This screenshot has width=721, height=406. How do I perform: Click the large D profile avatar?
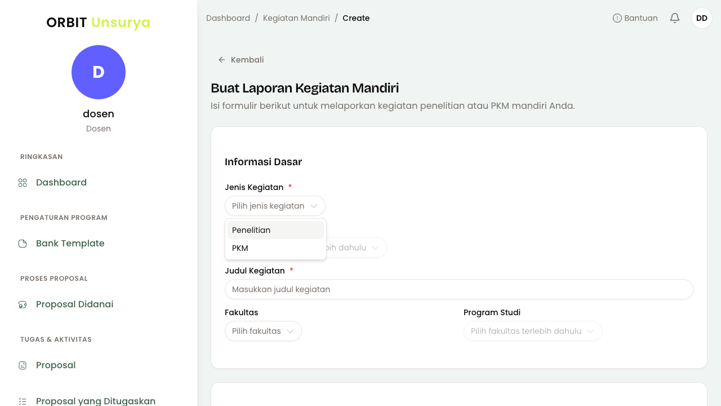tap(99, 72)
